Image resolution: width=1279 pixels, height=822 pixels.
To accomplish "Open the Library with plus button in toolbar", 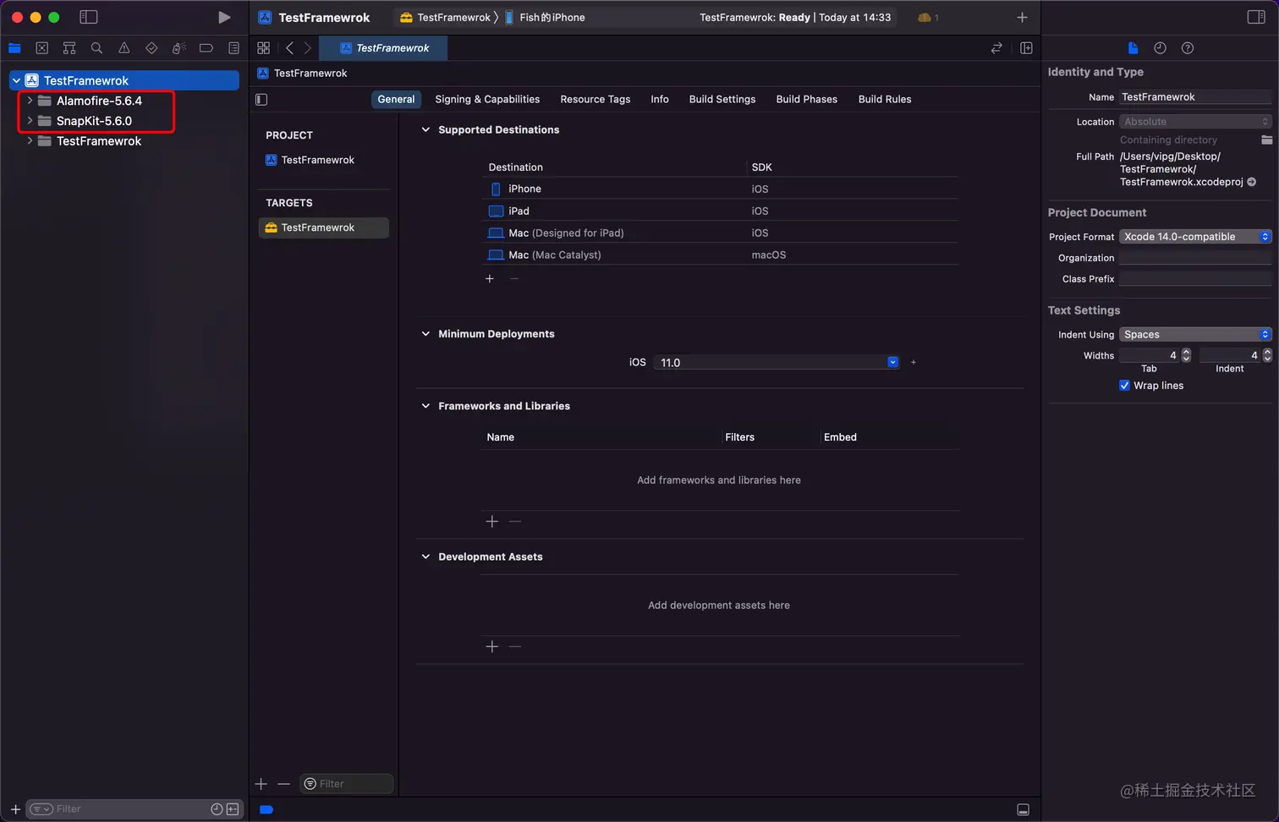I will (x=1022, y=17).
